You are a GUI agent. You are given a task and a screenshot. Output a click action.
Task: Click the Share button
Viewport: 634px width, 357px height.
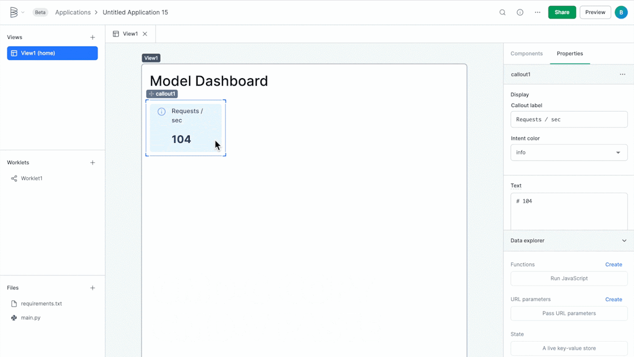(x=562, y=12)
